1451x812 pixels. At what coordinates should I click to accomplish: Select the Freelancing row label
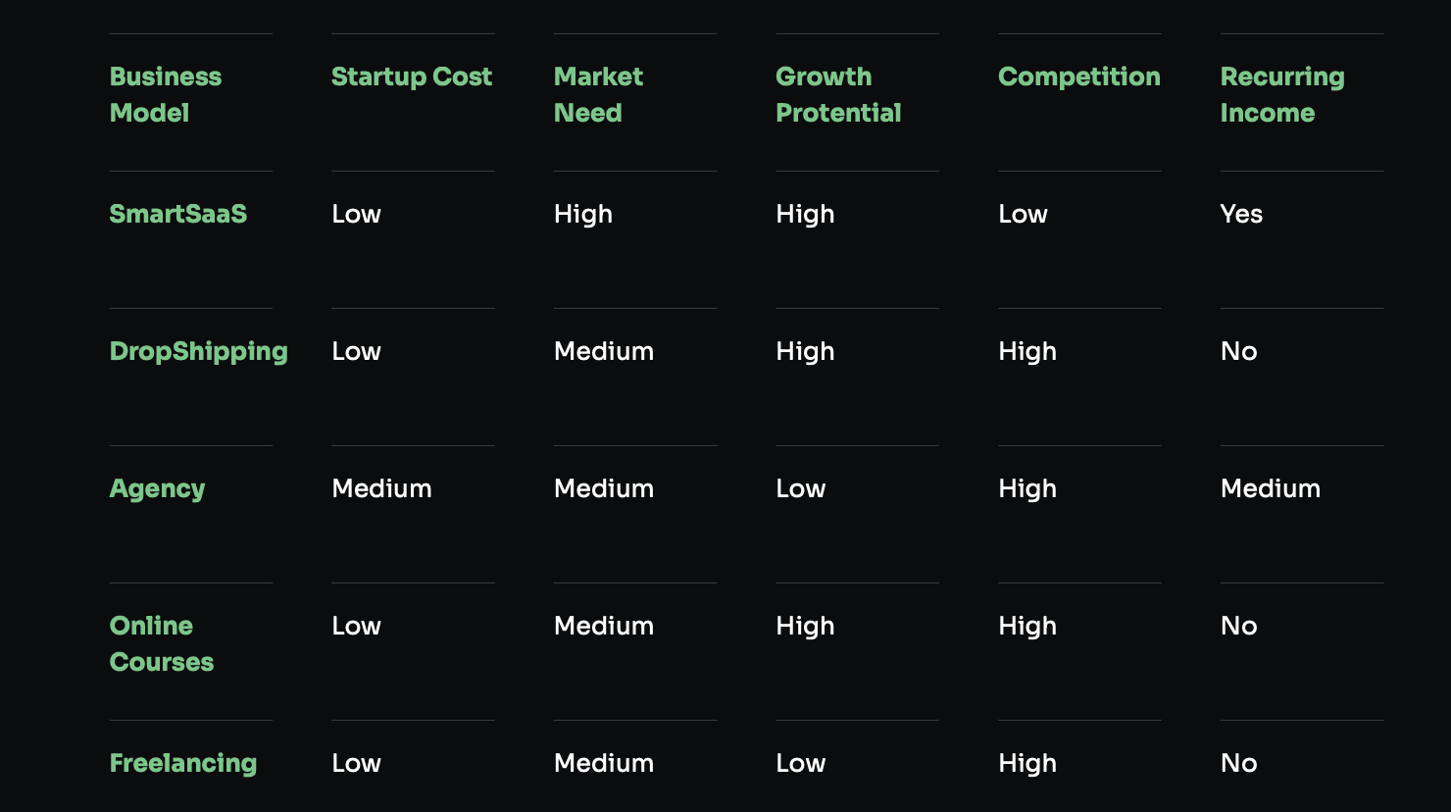point(183,763)
